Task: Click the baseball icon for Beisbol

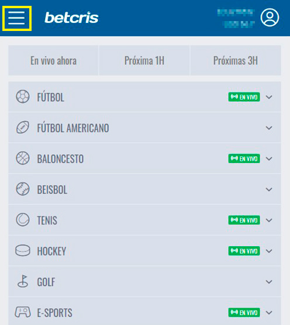Action: [x=23, y=189]
